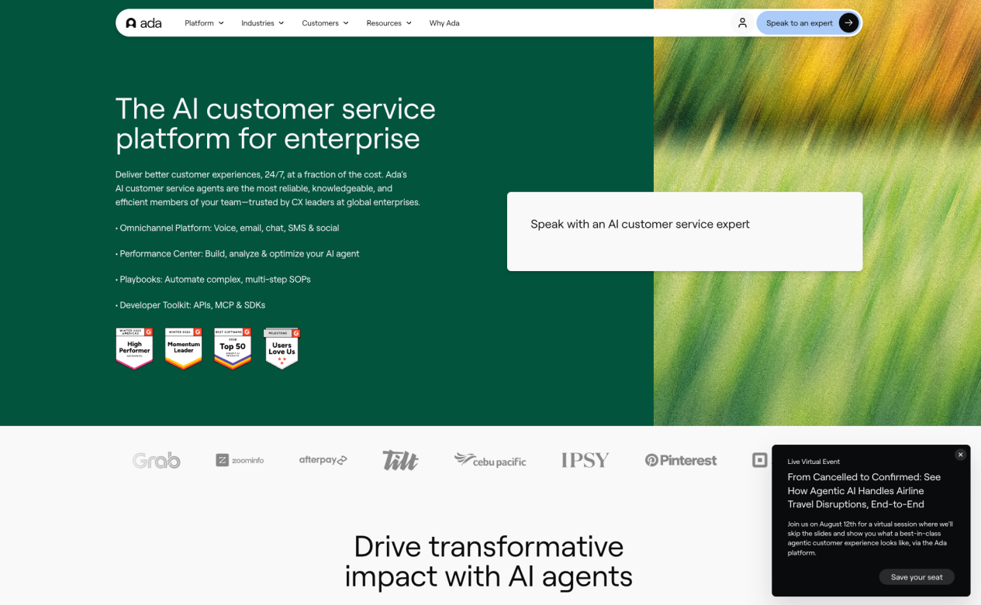
Task: Expand the Industries dropdown menu
Action: click(263, 23)
